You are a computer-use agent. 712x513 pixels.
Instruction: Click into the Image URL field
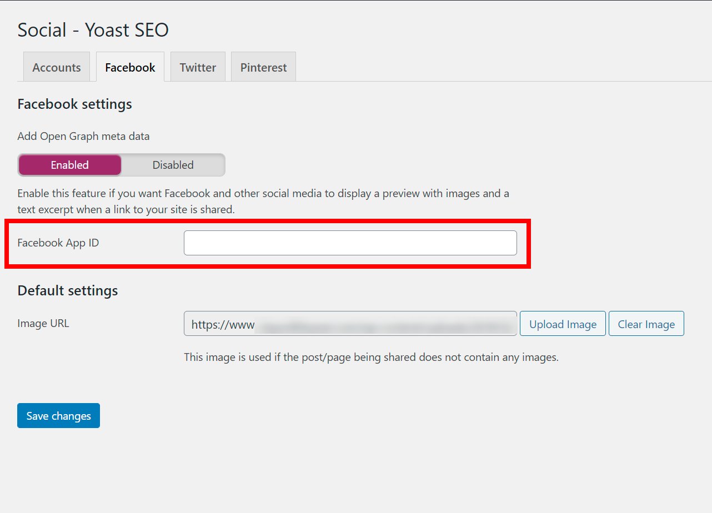point(350,324)
